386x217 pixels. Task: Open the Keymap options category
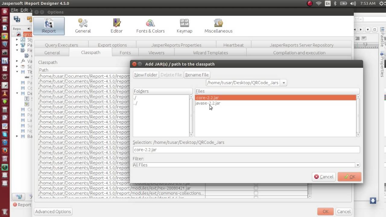[184, 26]
